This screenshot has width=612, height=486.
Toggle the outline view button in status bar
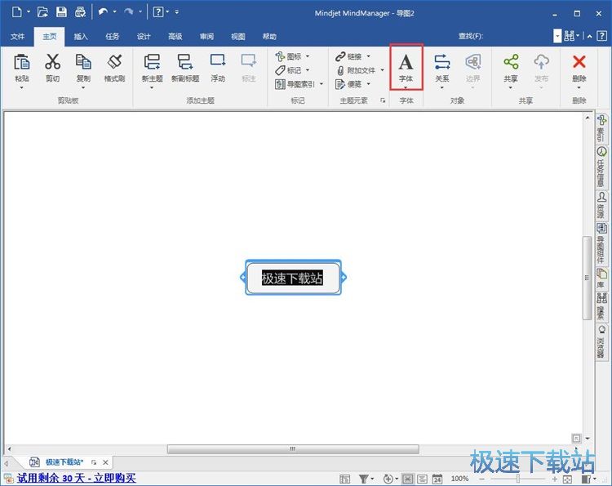tap(421, 479)
